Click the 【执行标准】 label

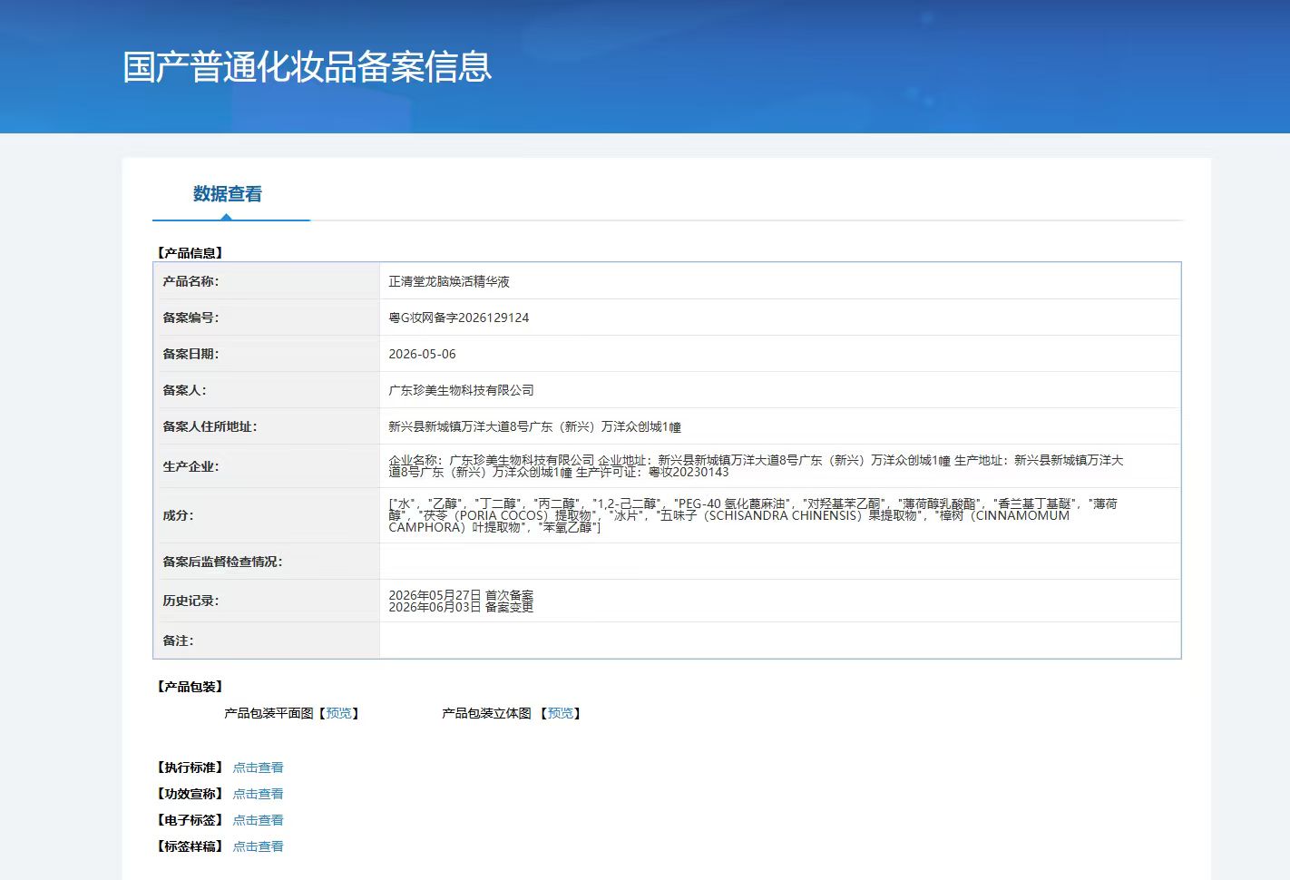190,768
